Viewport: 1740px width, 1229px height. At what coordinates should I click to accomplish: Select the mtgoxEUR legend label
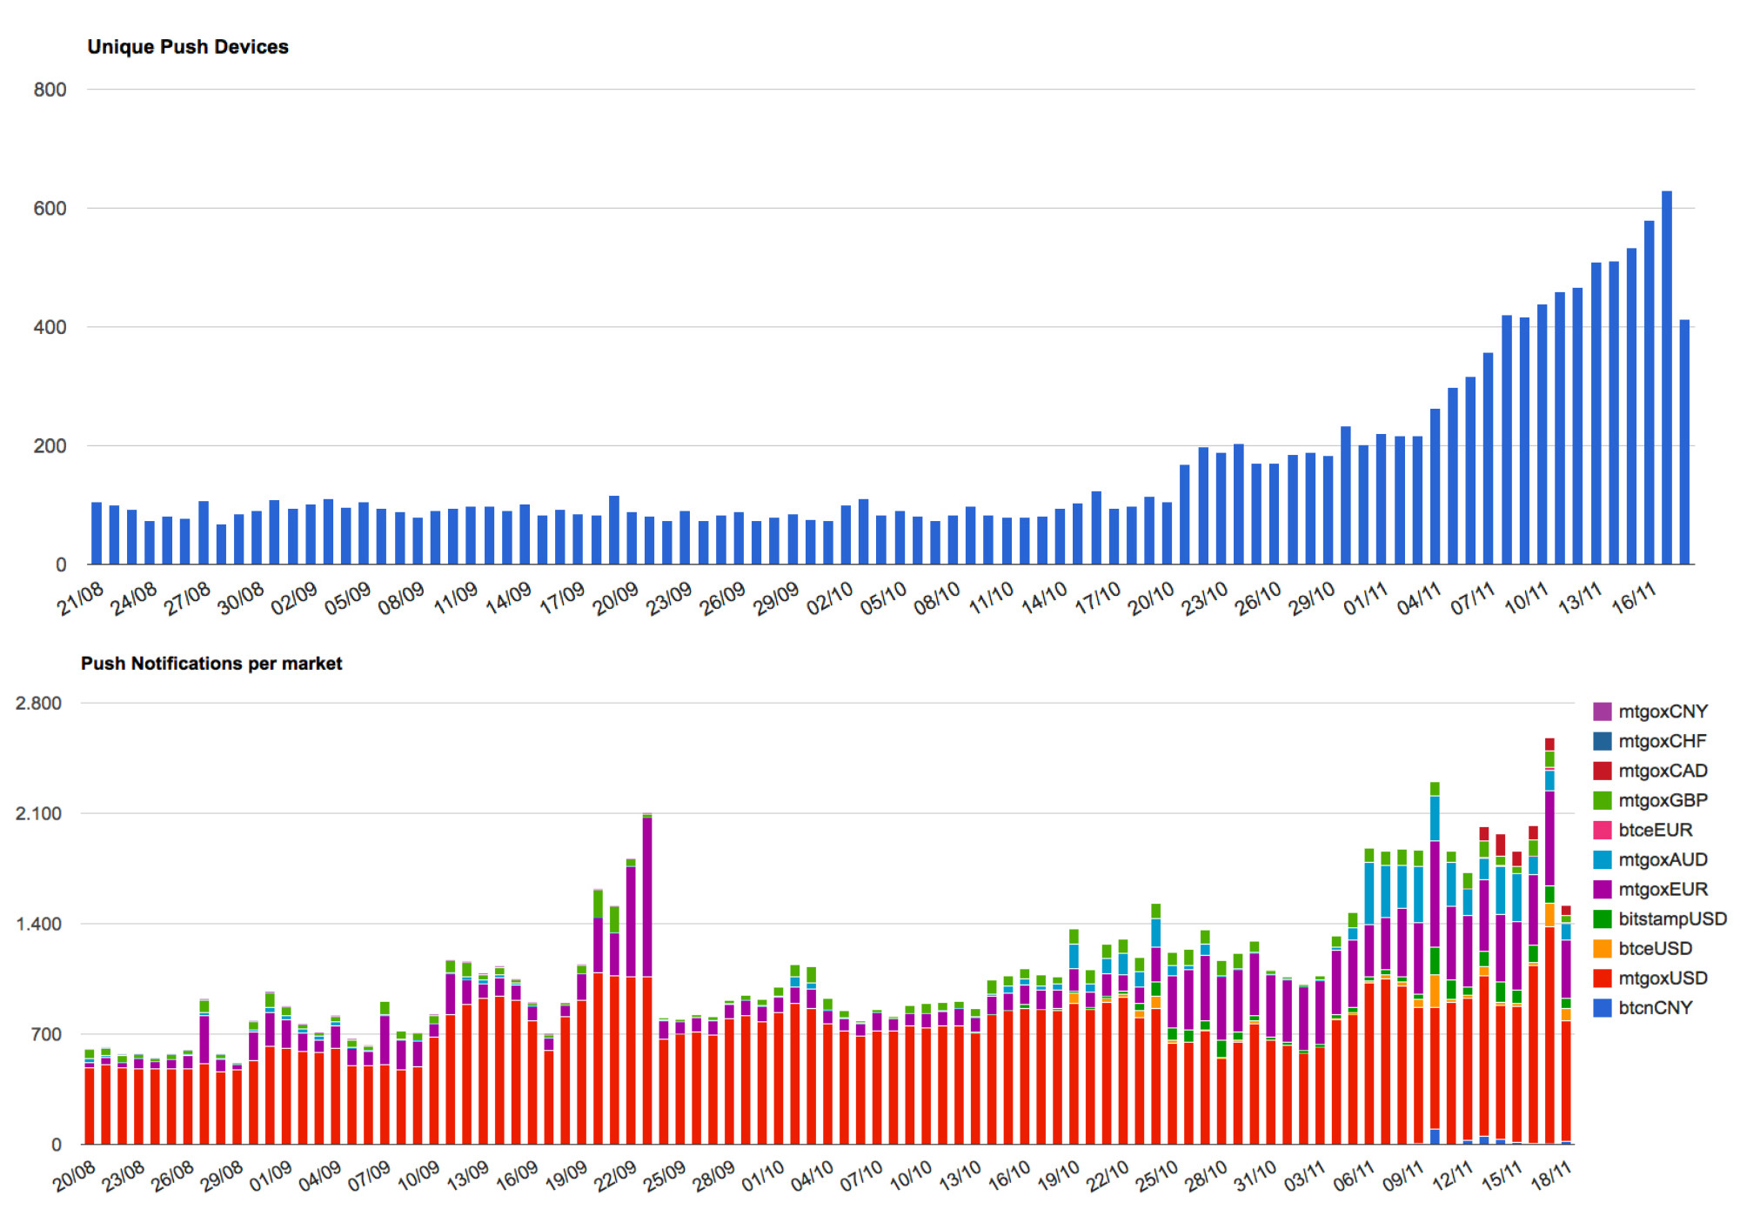point(1663,889)
